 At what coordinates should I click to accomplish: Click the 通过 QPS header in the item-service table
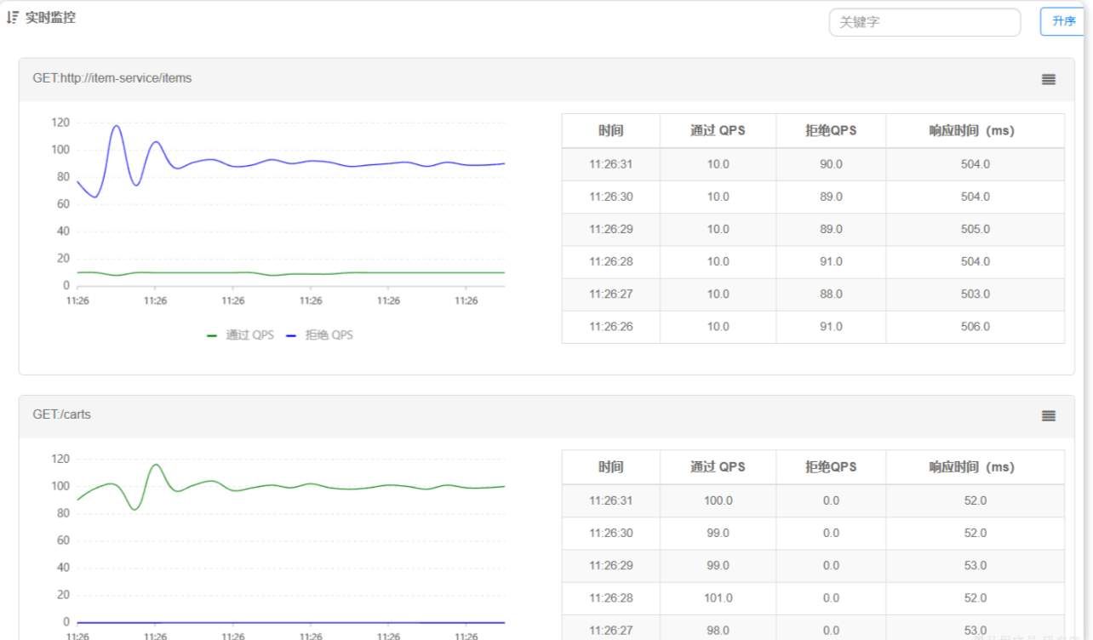pyautogui.click(x=718, y=131)
